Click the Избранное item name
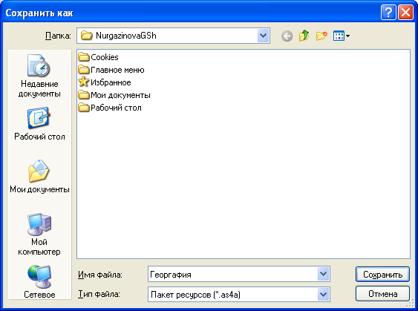This screenshot has width=418, height=311. 111,82
